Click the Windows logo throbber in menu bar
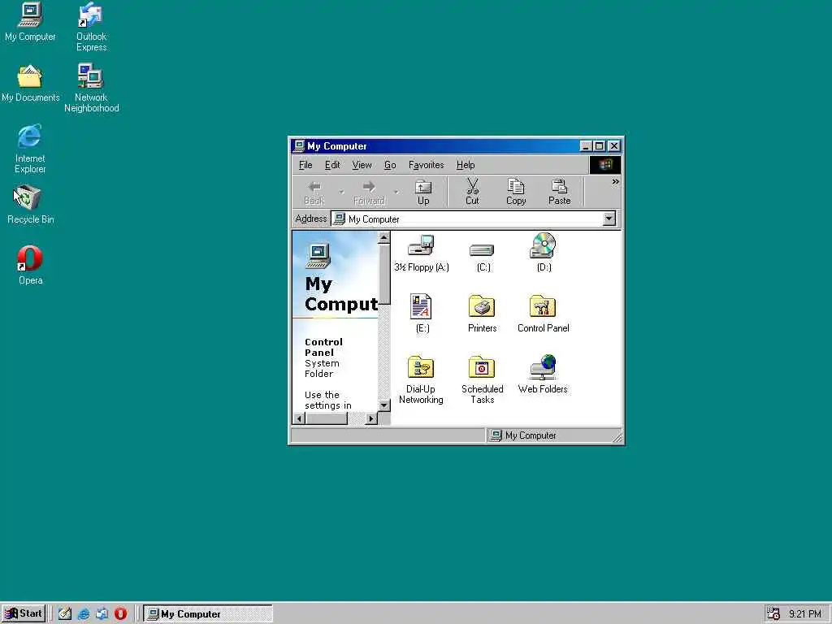Image resolution: width=832 pixels, height=624 pixels. (604, 165)
